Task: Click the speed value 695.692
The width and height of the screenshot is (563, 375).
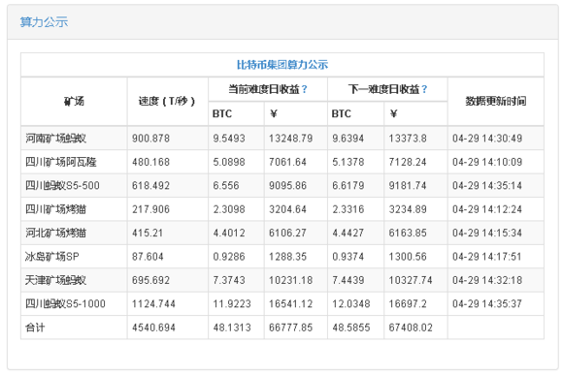Action: coord(150,280)
